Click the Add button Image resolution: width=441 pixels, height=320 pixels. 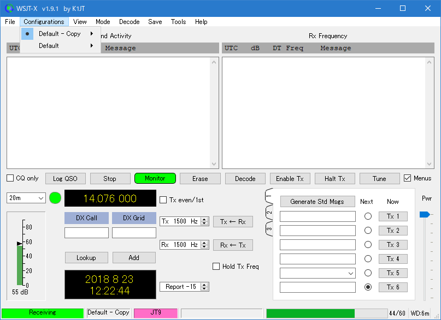(x=134, y=258)
